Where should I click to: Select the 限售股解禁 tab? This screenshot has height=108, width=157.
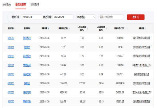tap(21, 5)
